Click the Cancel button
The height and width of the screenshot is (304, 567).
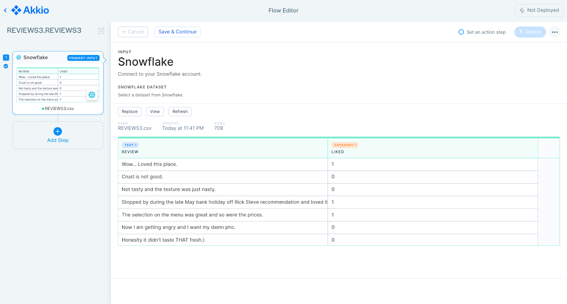[x=133, y=32]
